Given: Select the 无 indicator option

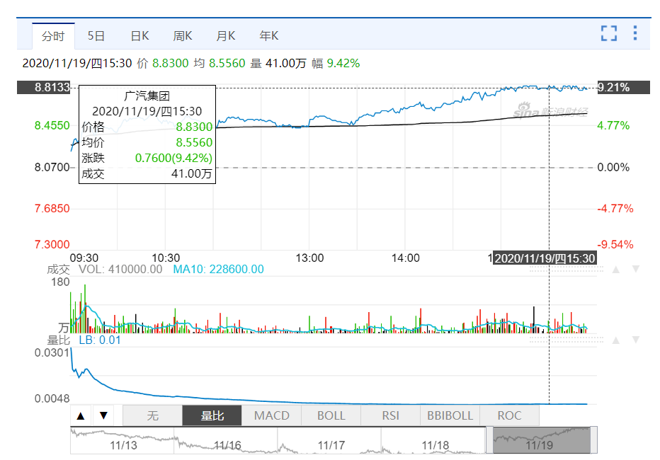Looking at the screenshot, I should tap(152, 416).
